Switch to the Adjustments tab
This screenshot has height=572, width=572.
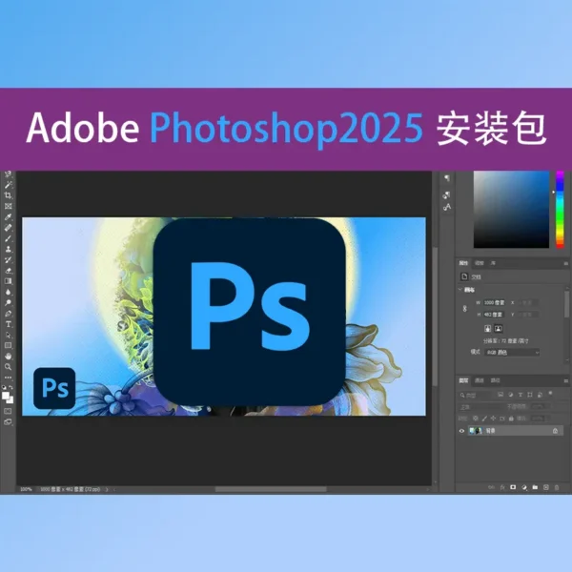coord(480,263)
